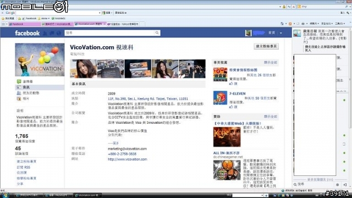
Task: Click the like thumb under first recommended page
Action: tap(231, 84)
